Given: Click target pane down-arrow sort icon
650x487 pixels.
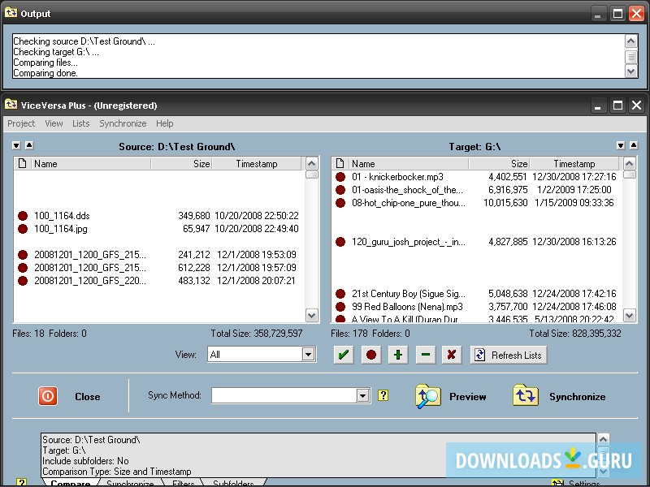Looking at the screenshot, I should (621, 145).
